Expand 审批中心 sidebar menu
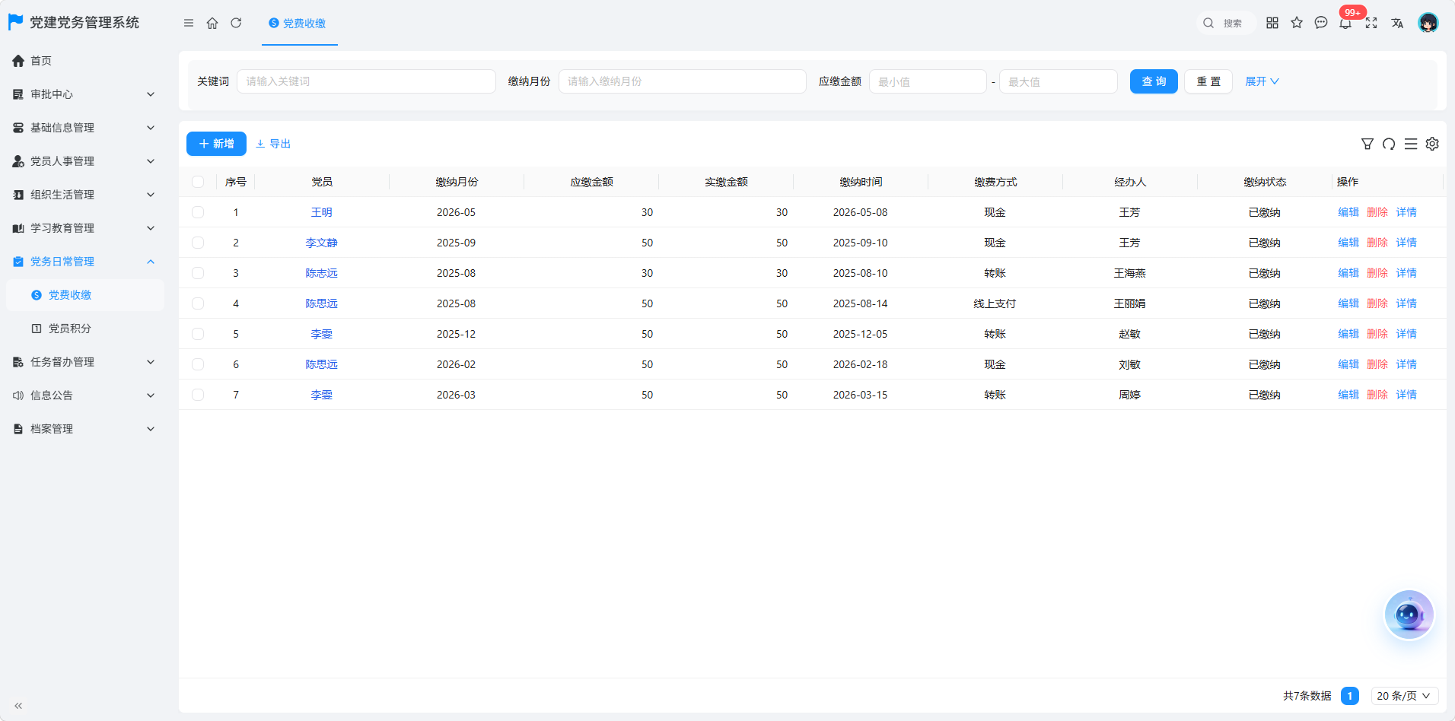Screen dimensions: 1455x721 (x=84, y=94)
